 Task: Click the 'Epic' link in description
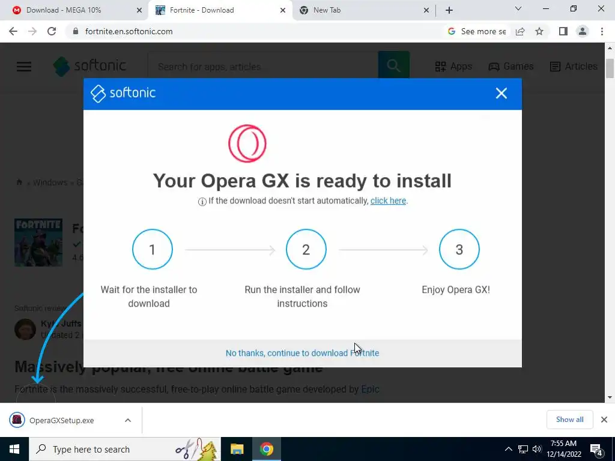[x=370, y=389]
